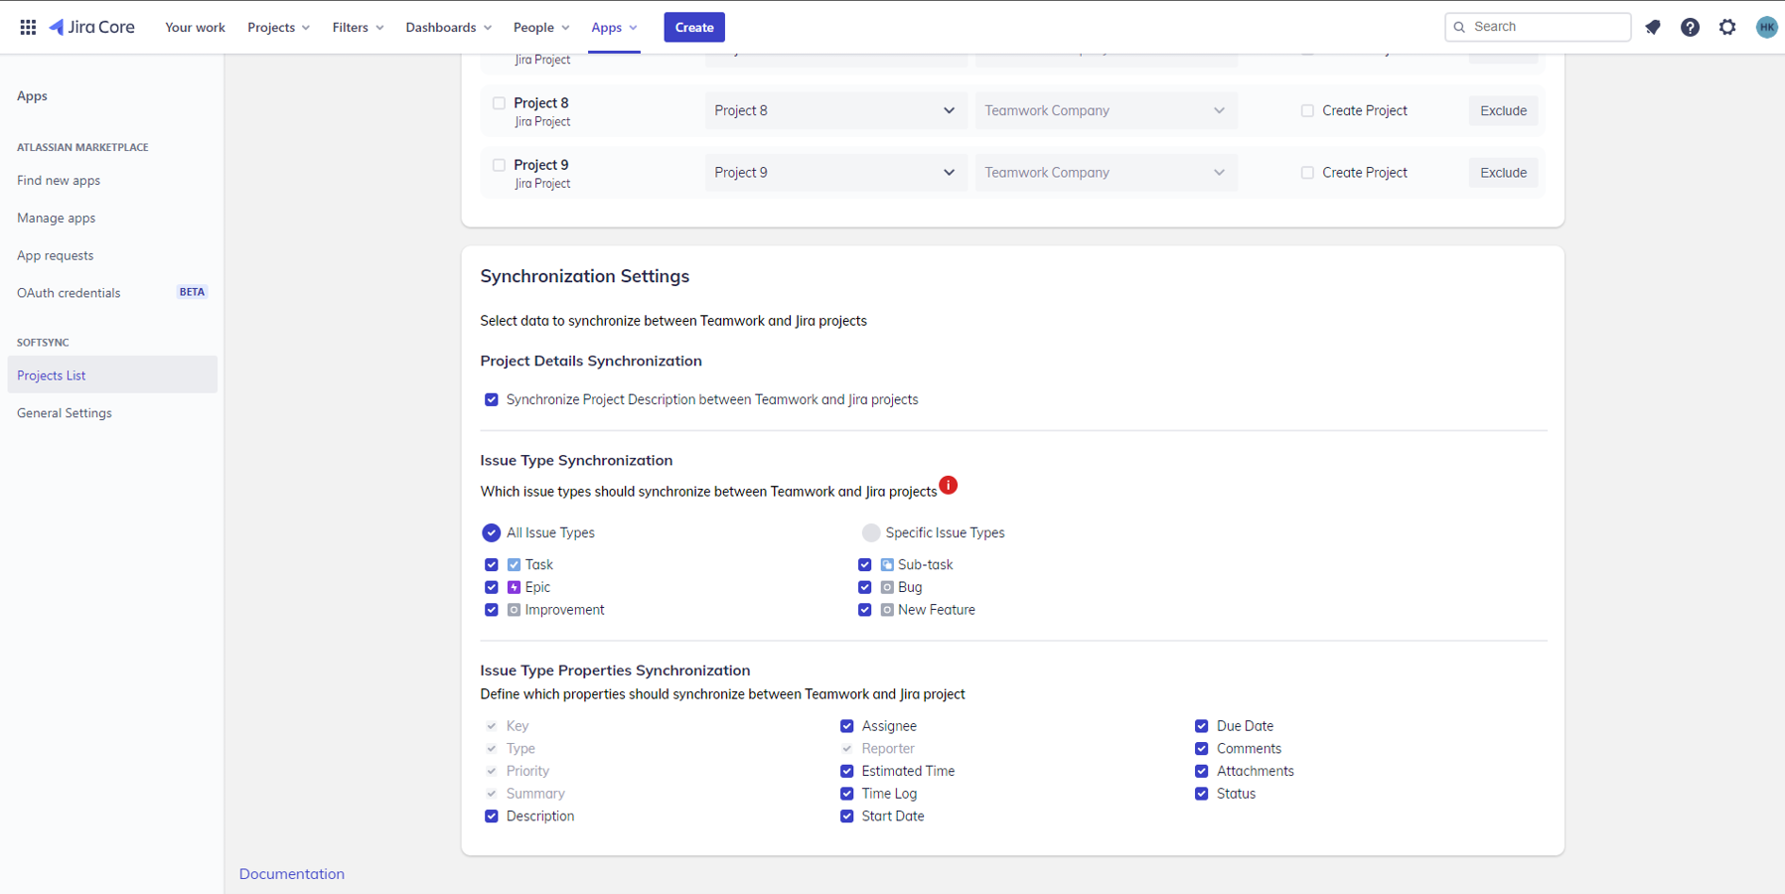Disable the Due Date property checkbox
This screenshot has height=894, width=1785.
(1202, 726)
